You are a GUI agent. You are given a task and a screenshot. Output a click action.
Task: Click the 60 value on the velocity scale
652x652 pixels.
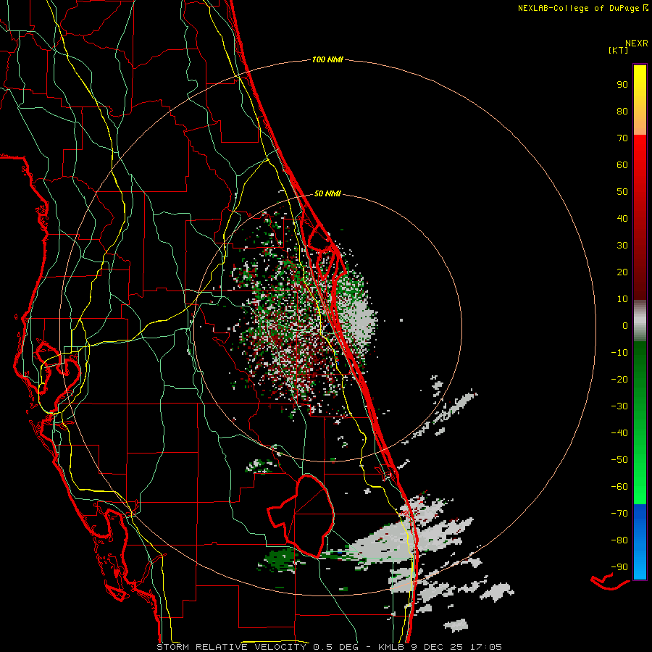pyautogui.click(x=622, y=164)
